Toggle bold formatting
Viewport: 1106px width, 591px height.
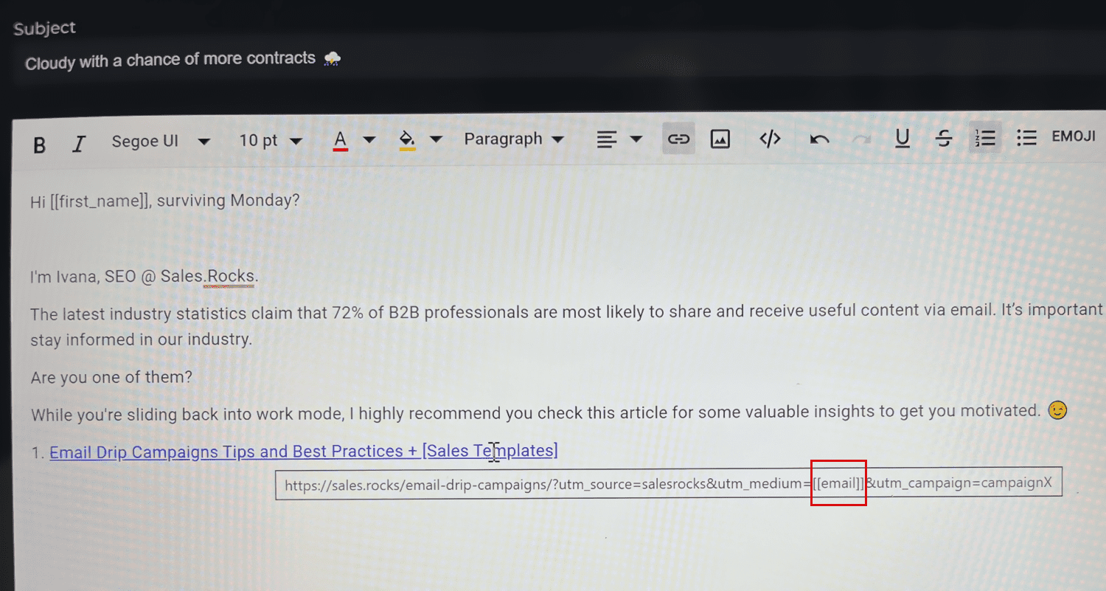point(39,145)
